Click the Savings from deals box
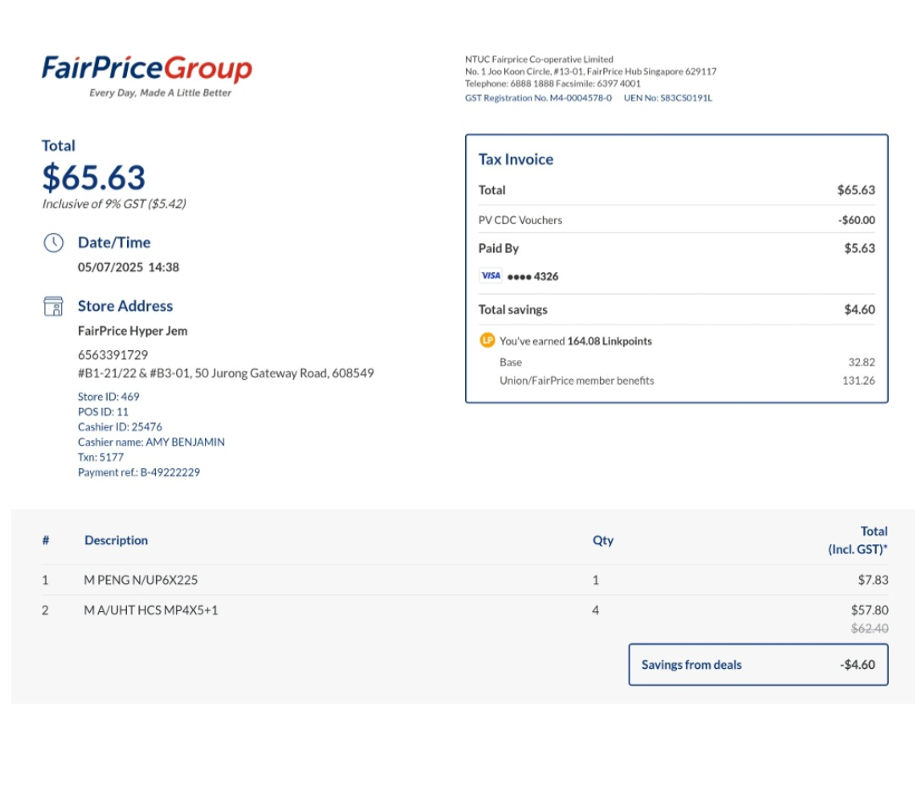 pyautogui.click(x=758, y=665)
